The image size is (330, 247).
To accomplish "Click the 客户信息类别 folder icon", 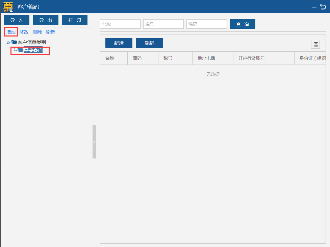I will [x=14, y=42].
